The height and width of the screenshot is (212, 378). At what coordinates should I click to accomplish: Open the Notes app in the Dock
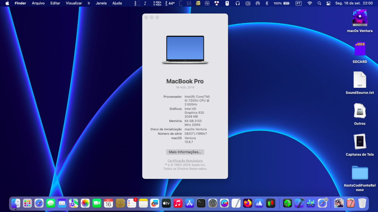[x=143, y=203]
